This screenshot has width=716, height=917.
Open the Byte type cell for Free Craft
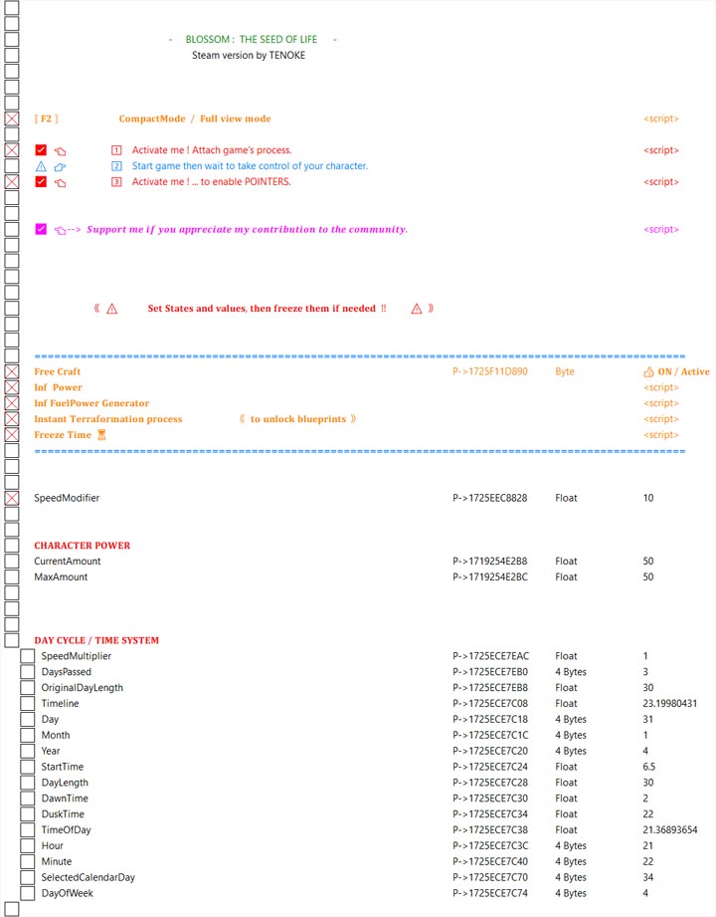tap(564, 371)
